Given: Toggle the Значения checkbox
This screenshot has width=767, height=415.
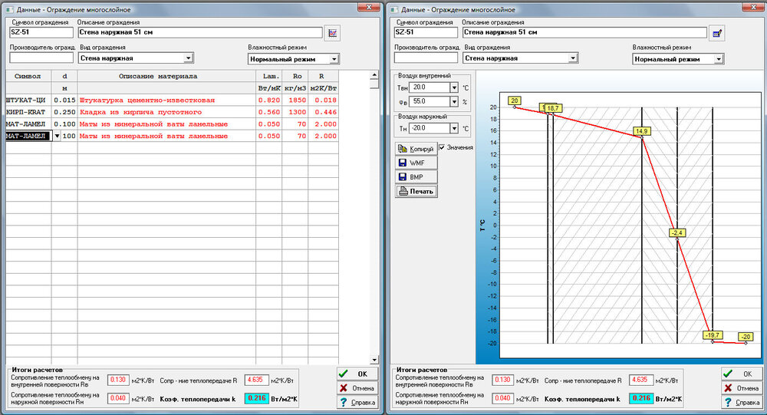Looking at the screenshot, I should [443, 147].
